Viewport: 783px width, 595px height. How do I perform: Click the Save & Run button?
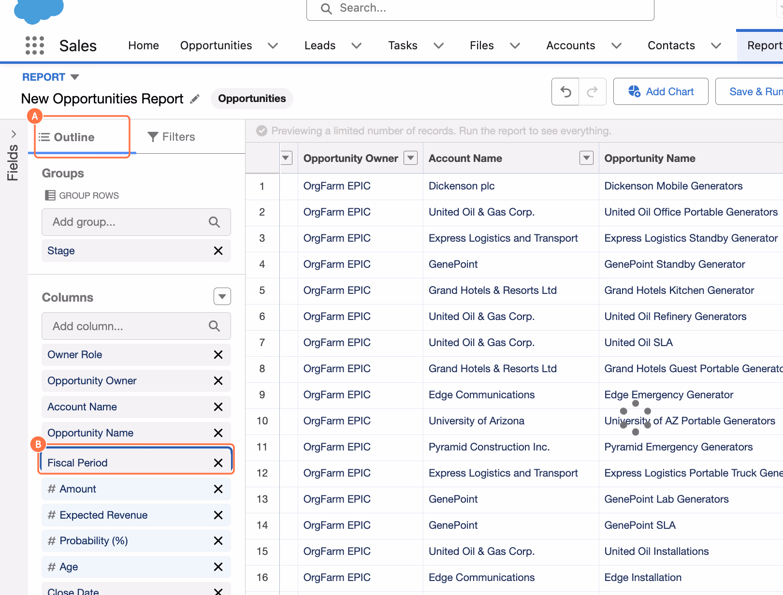click(x=750, y=91)
